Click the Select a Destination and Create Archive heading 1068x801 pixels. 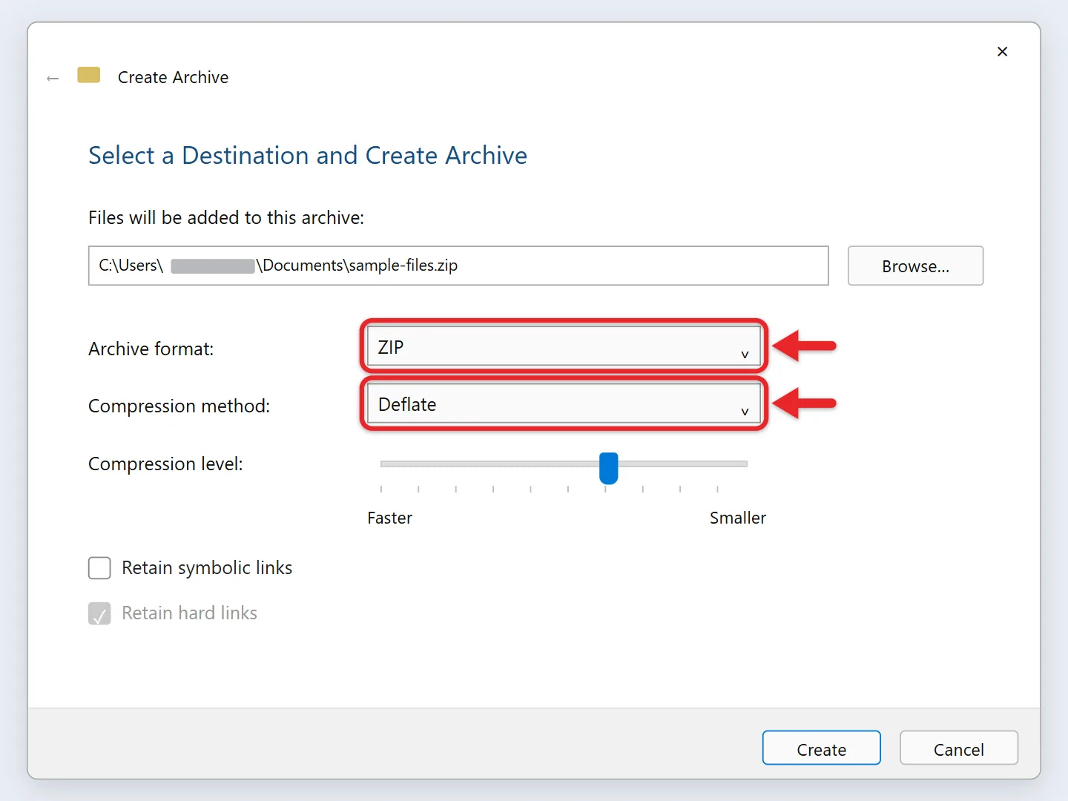308,156
